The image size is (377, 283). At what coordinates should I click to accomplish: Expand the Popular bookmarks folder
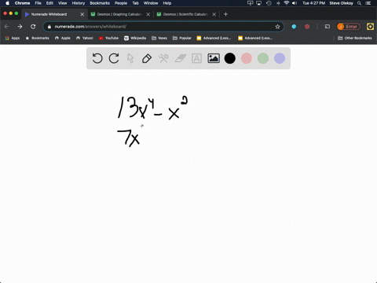pyautogui.click(x=182, y=38)
